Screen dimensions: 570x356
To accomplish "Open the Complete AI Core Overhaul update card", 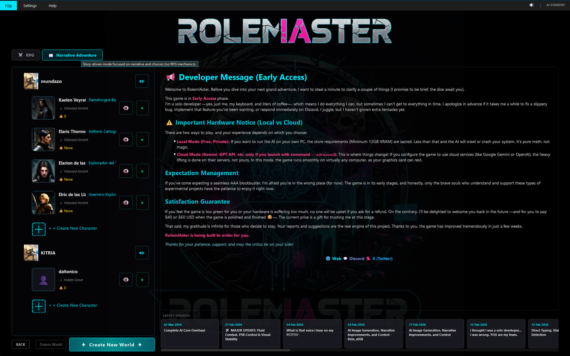I will [x=190, y=333].
